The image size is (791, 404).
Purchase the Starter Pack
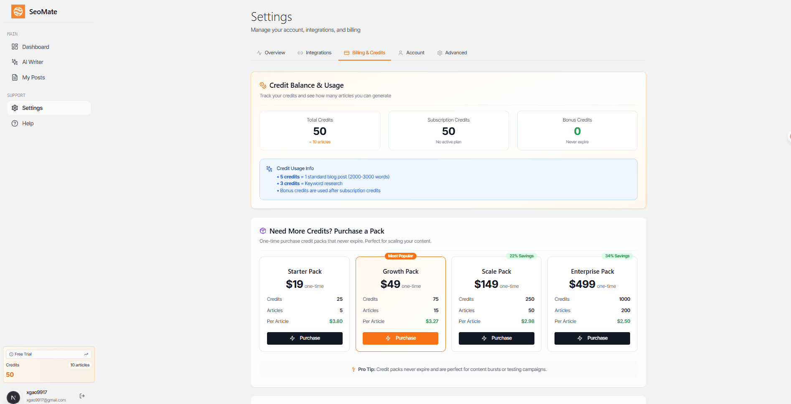click(x=305, y=338)
